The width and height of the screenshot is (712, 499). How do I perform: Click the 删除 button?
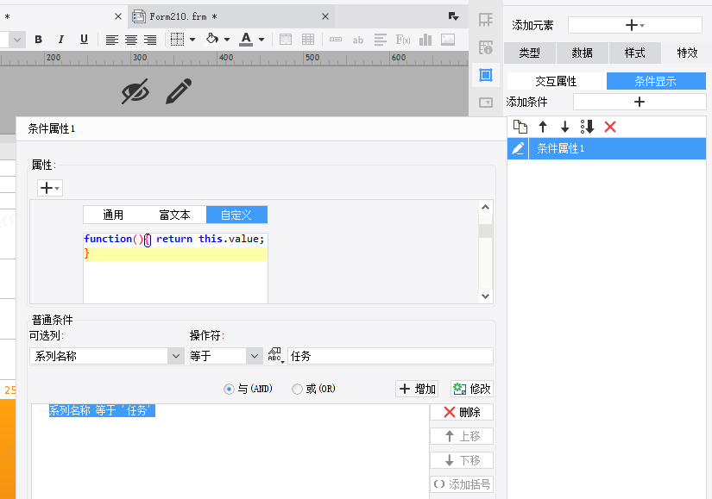pyautogui.click(x=462, y=412)
